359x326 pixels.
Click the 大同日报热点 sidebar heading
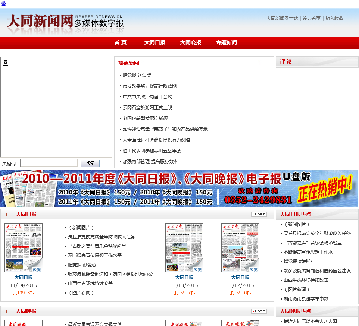(x=295, y=214)
